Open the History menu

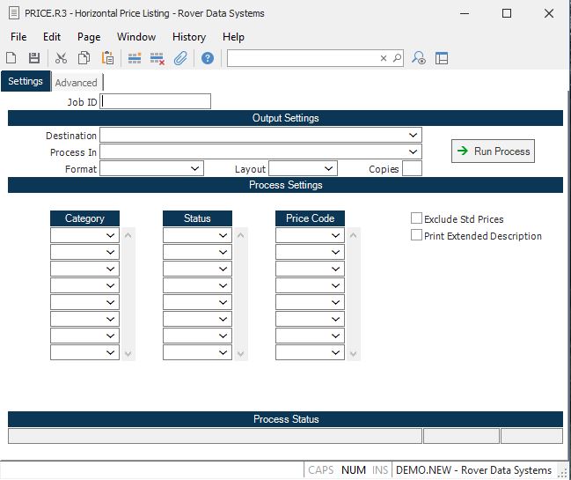pyautogui.click(x=188, y=37)
